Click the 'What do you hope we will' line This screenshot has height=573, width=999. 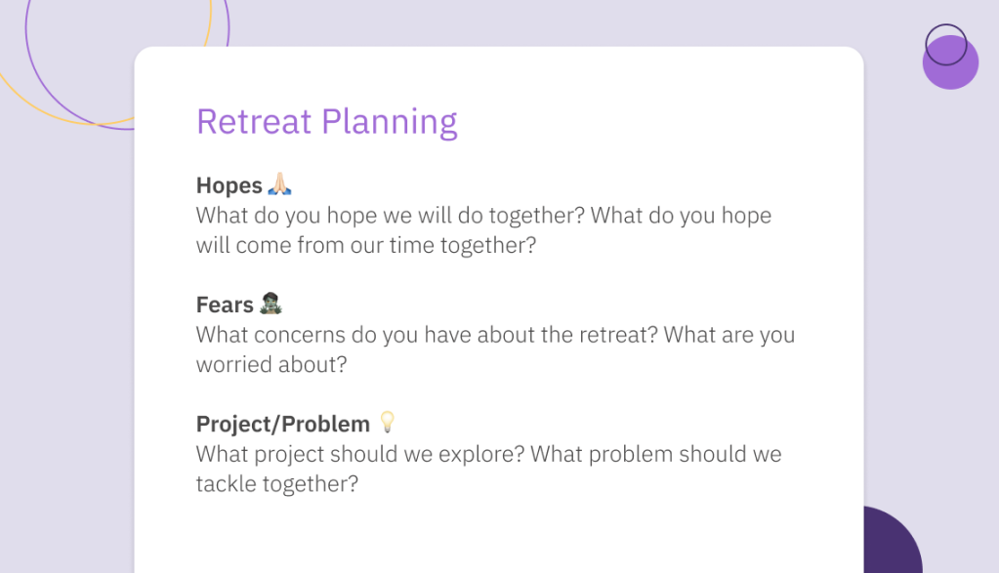pos(483,216)
